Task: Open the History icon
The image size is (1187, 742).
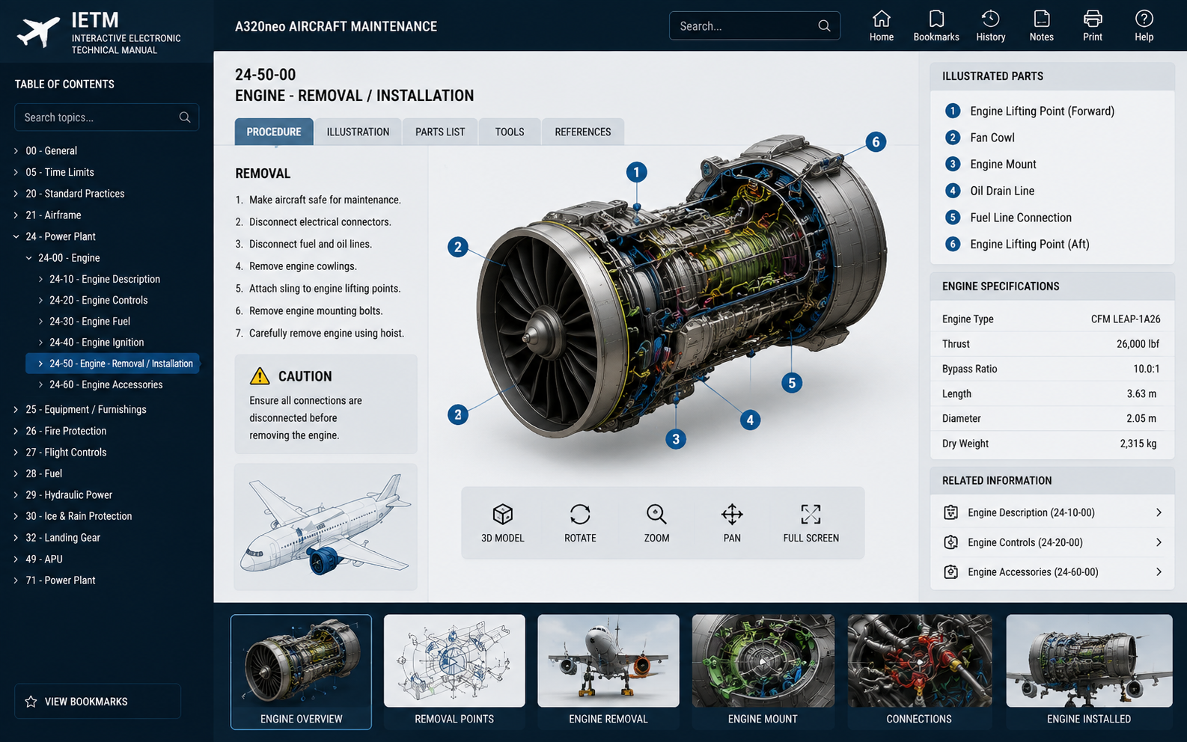Action: pos(990,25)
